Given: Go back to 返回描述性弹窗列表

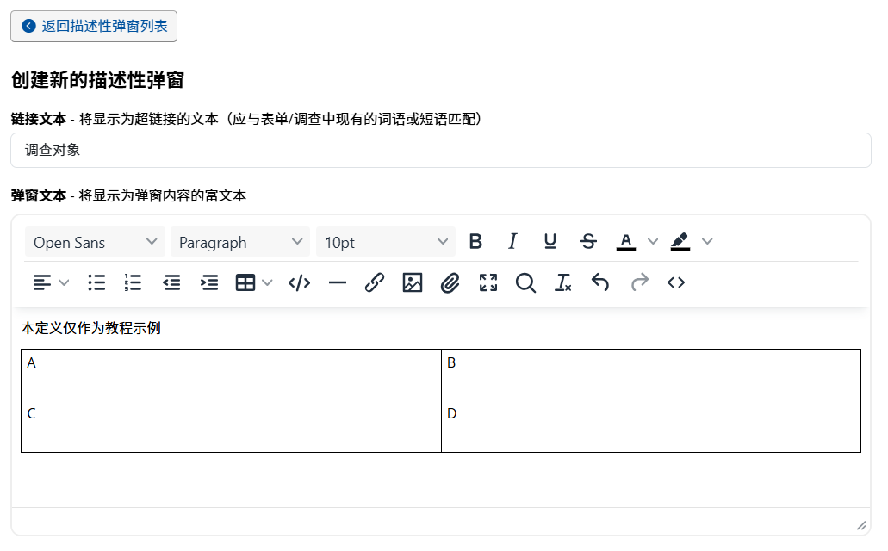Looking at the screenshot, I should 94,26.
